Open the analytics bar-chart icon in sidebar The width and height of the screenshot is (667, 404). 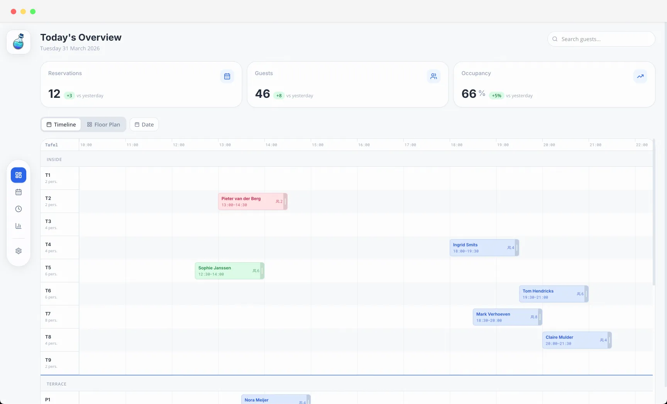click(18, 226)
